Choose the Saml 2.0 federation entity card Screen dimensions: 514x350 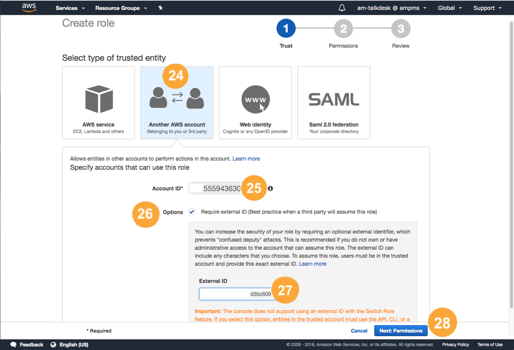click(334, 103)
